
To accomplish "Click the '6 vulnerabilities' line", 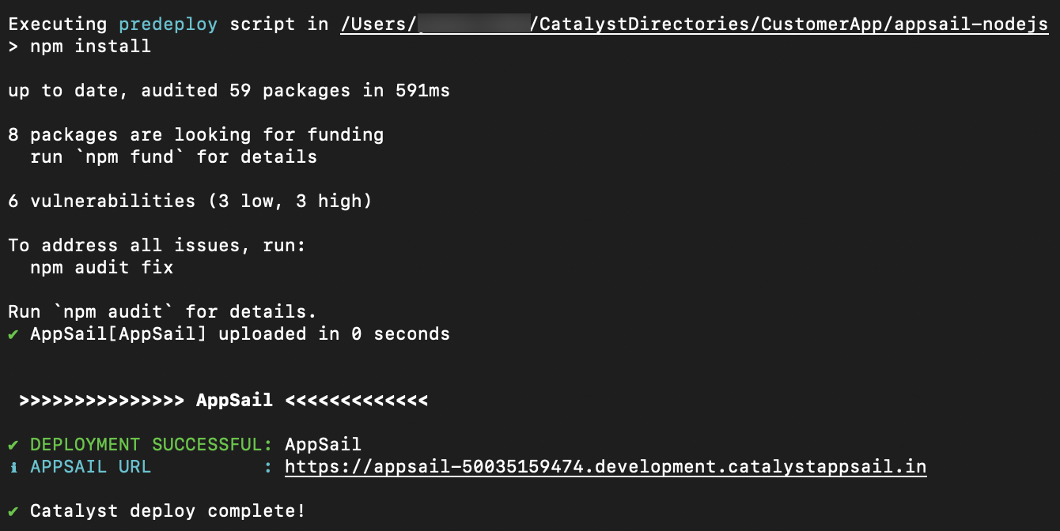I will pyautogui.click(x=190, y=201).
